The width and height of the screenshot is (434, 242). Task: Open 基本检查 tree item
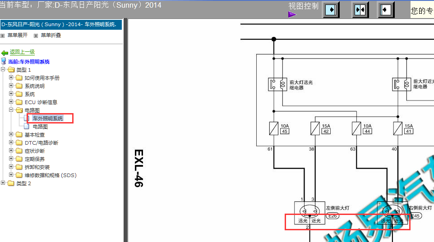[x=35, y=135]
